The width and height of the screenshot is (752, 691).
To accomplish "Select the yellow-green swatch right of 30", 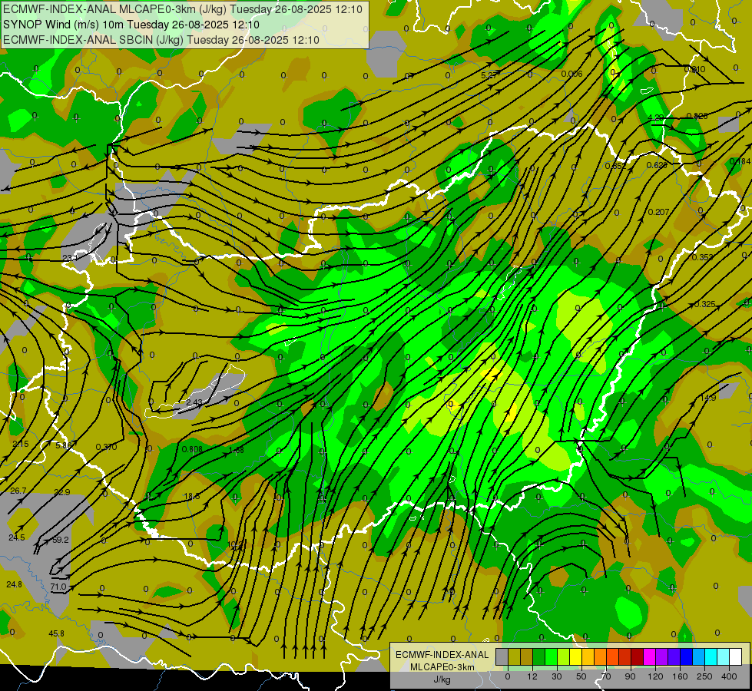I will (x=564, y=656).
